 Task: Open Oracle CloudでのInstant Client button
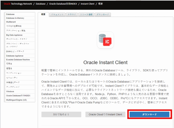pos(105,114)
